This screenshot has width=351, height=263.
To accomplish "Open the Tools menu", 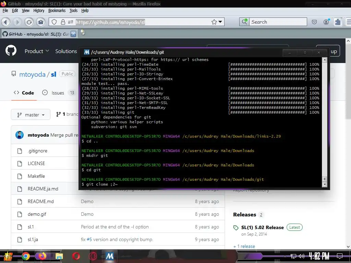I will pyautogui.click(x=73, y=11).
